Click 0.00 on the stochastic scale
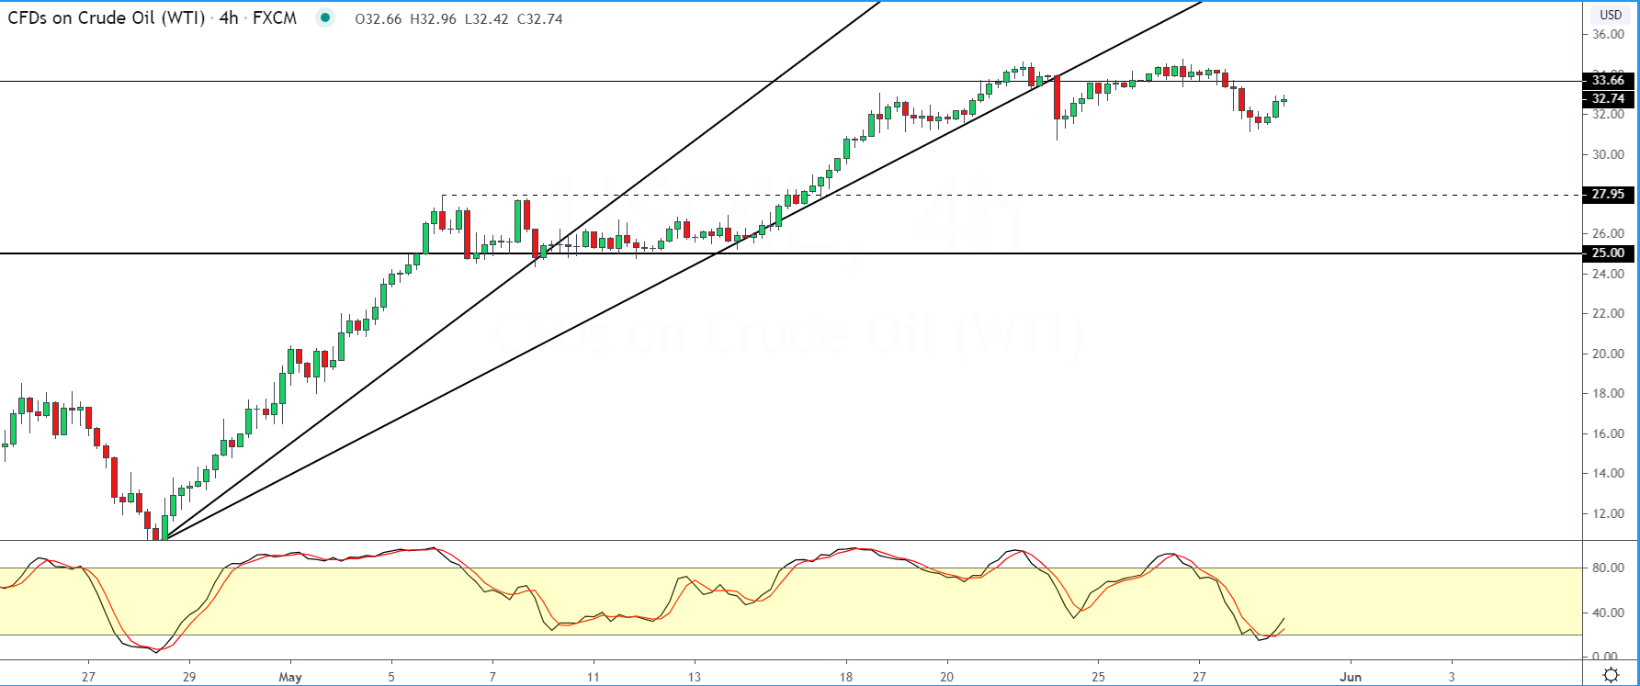The image size is (1640, 686). pos(1604,658)
